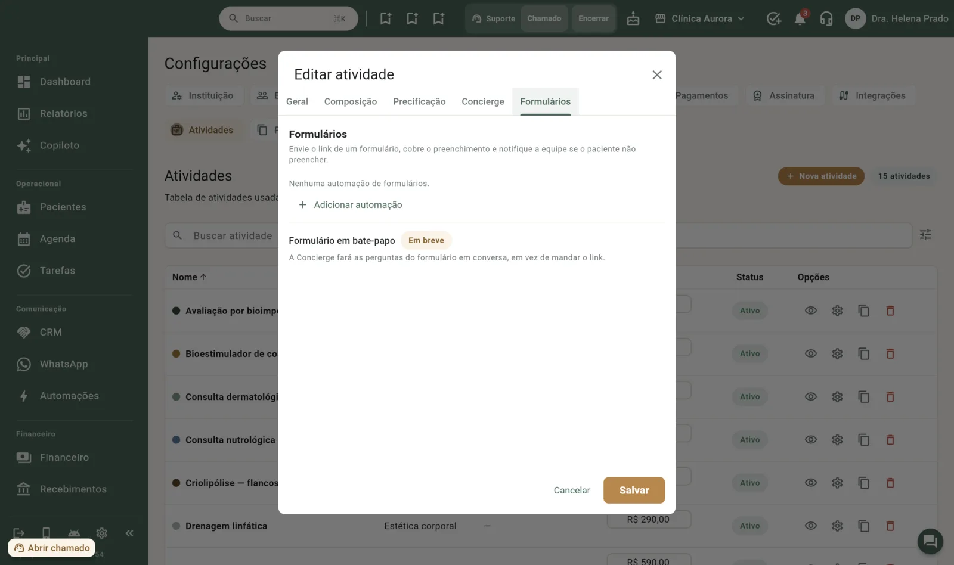
Task: Toggle visibility eye for Consulta dermatológica row
Action: coord(811,397)
